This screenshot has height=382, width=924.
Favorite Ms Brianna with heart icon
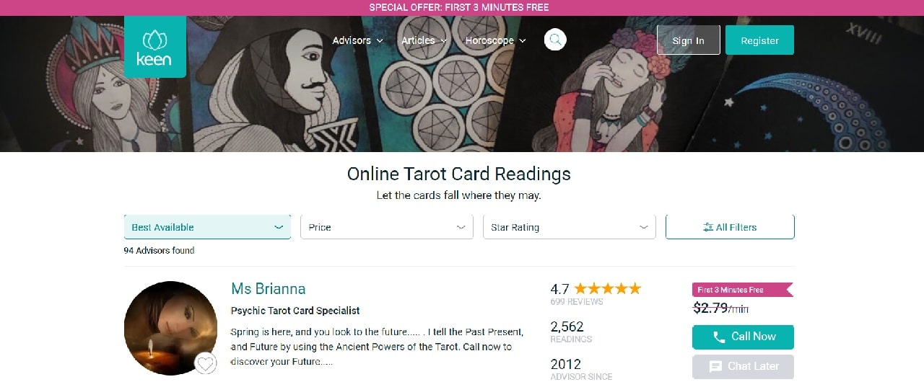coord(206,363)
